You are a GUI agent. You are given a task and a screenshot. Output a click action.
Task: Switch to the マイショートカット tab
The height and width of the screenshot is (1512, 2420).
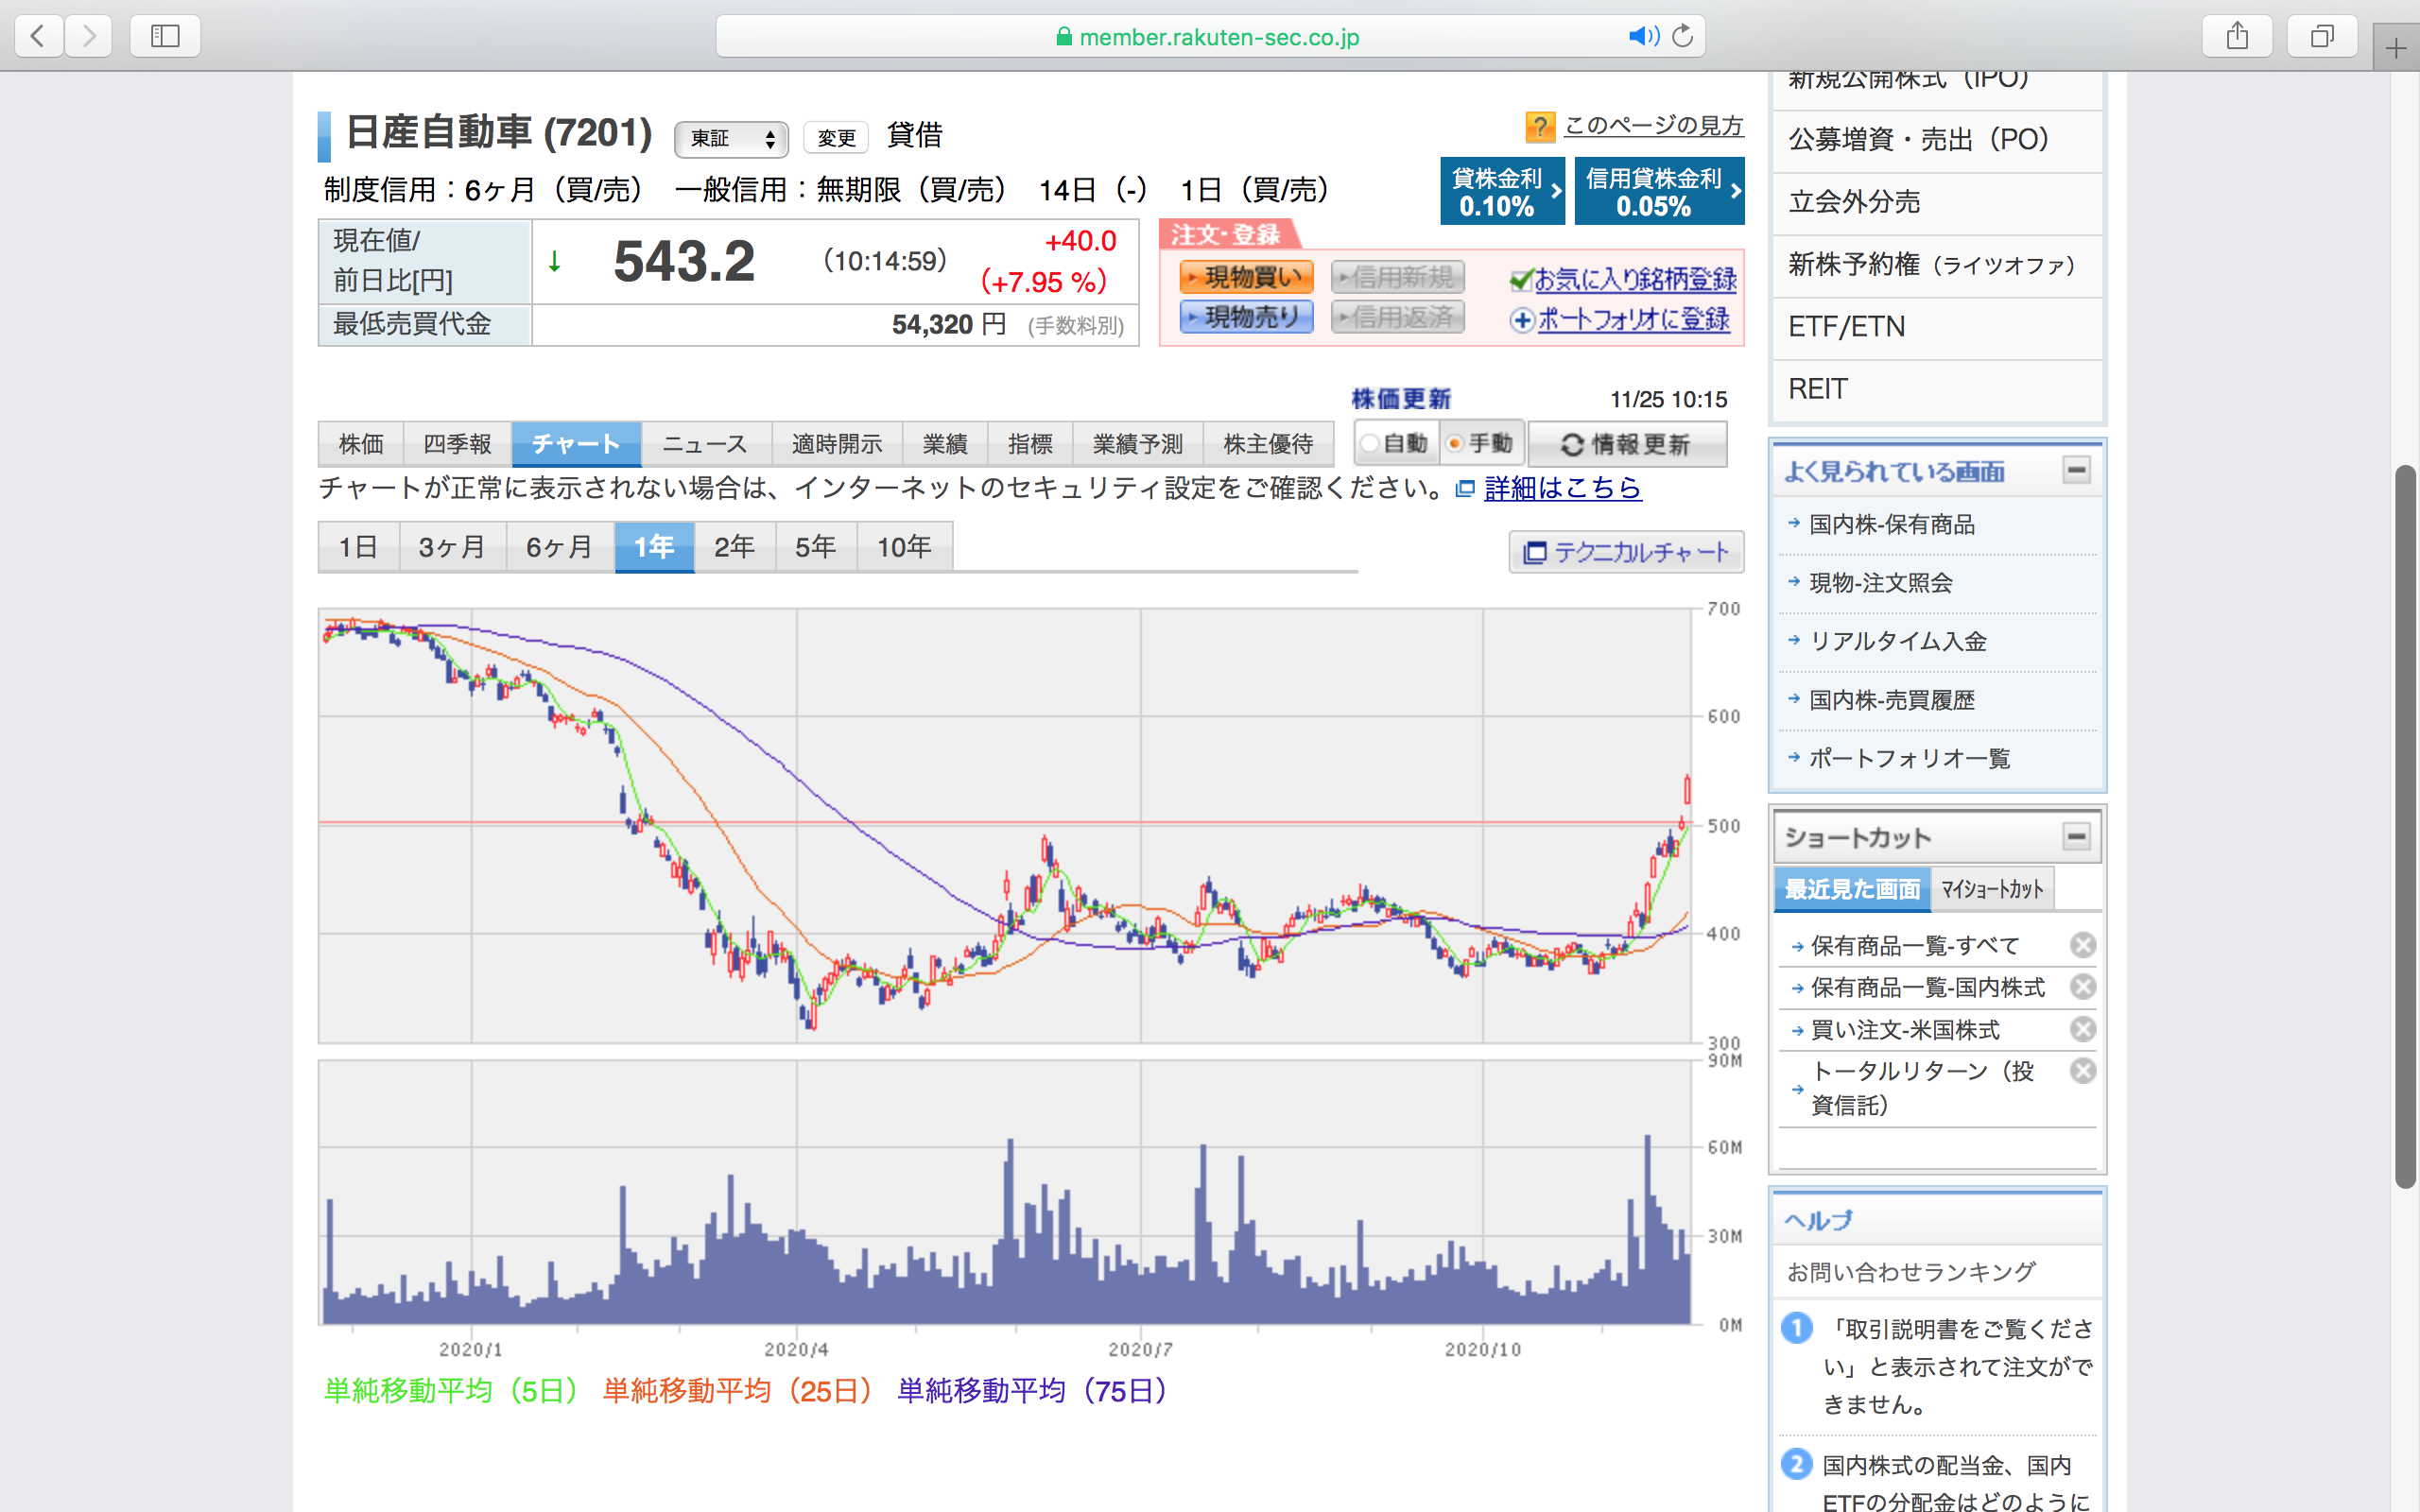pos(1992,889)
